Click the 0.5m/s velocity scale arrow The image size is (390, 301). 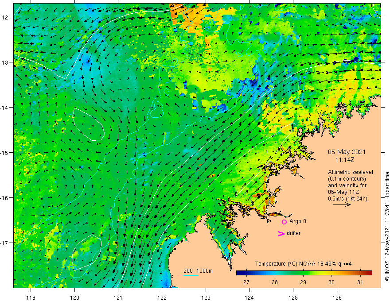pyautogui.click(x=342, y=205)
